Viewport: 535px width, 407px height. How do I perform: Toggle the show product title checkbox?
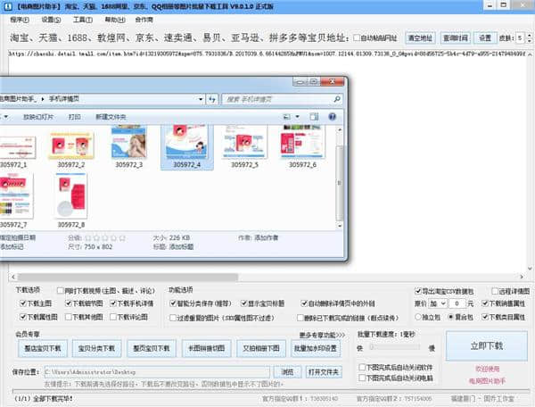(244, 303)
